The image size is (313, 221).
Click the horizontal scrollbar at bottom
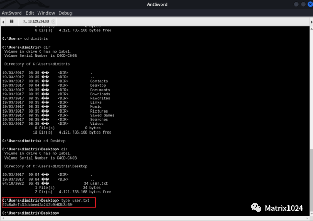[155, 218]
